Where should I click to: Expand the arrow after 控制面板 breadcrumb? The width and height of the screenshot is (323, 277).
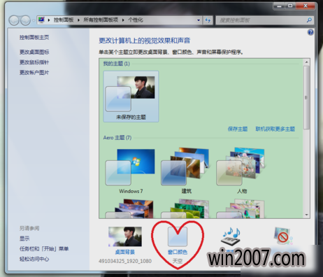click(x=78, y=20)
